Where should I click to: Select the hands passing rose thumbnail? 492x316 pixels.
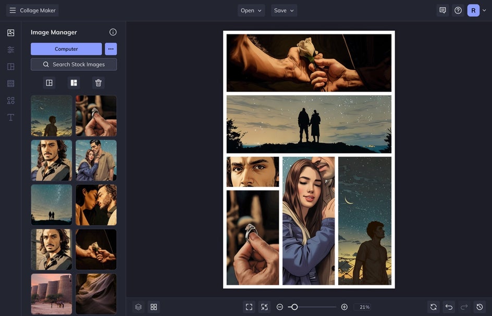pyautogui.click(x=96, y=249)
